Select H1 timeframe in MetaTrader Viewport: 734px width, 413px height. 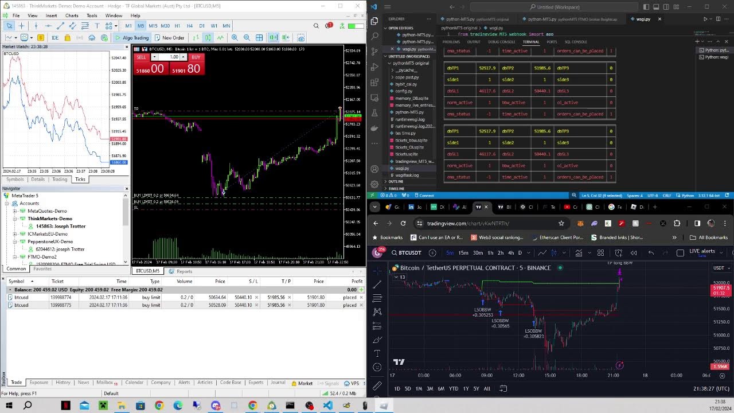pyautogui.click(x=177, y=26)
